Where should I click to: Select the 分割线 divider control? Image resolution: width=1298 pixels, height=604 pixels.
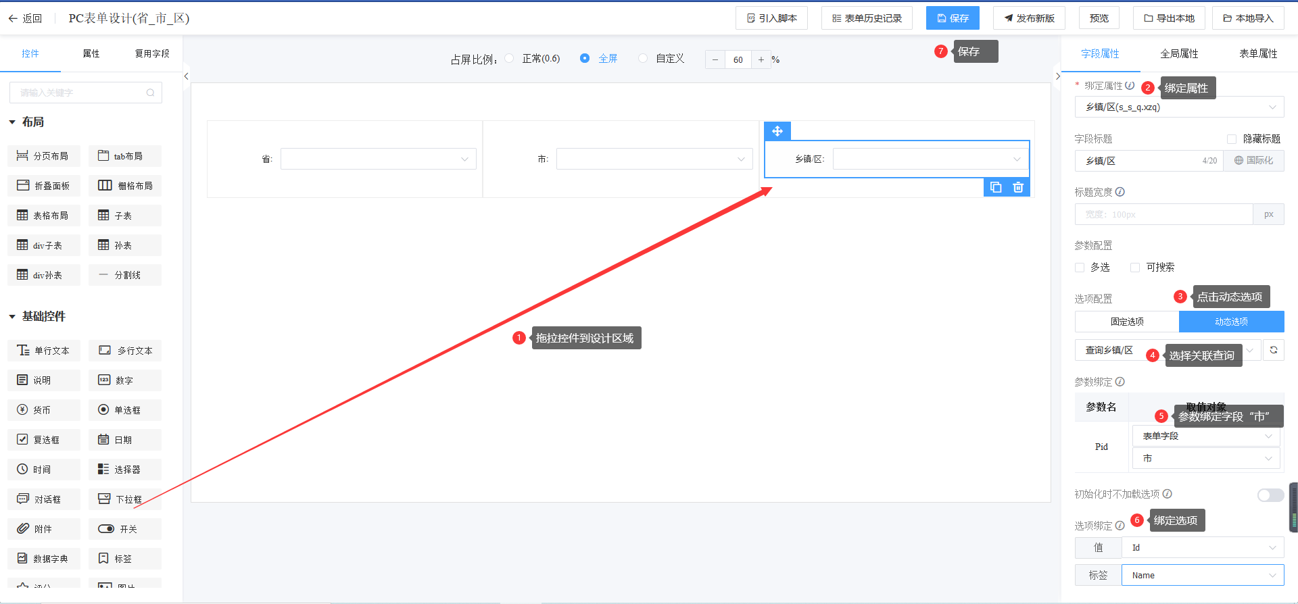coord(125,275)
